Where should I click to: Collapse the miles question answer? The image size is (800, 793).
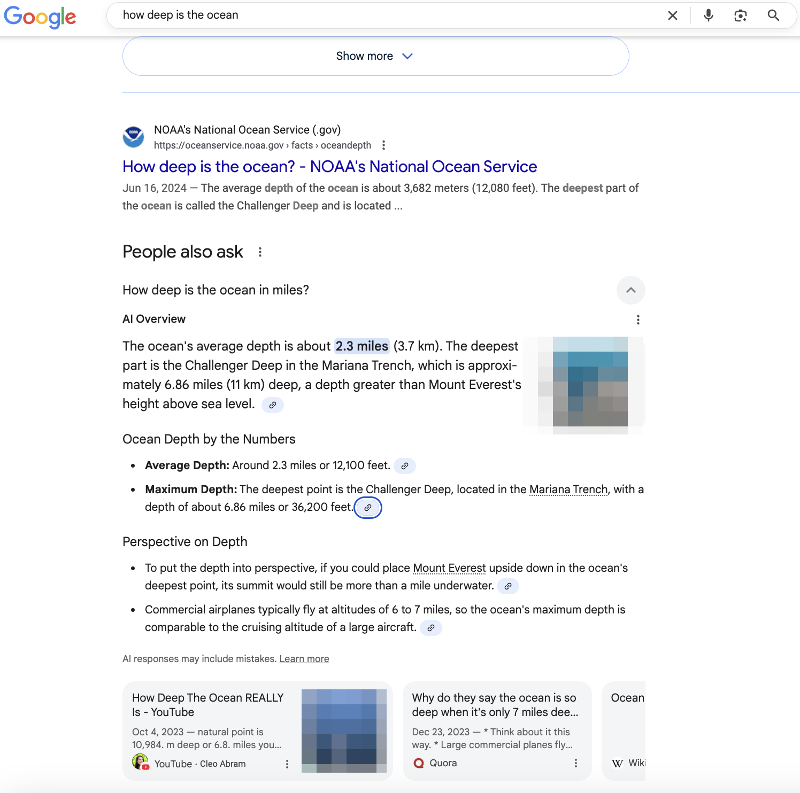coord(630,290)
